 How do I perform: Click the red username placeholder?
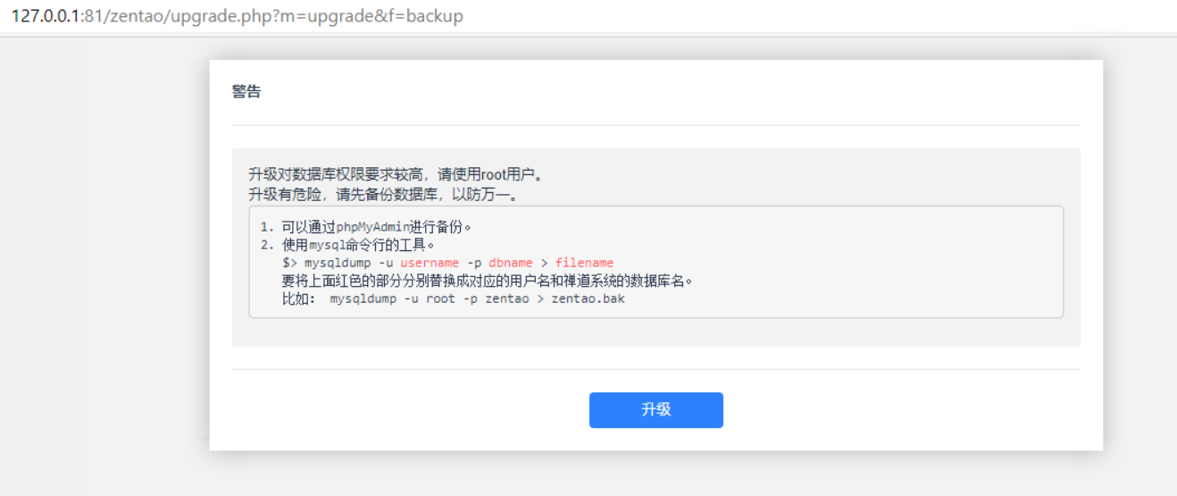coord(429,263)
